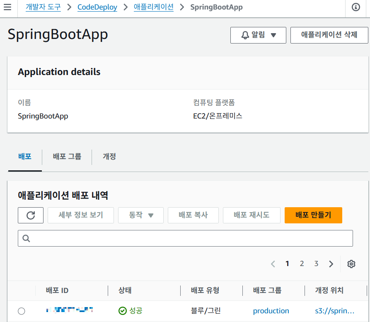Open the blurred deployment ID link
The width and height of the screenshot is (370, 322).
point(70,310)
